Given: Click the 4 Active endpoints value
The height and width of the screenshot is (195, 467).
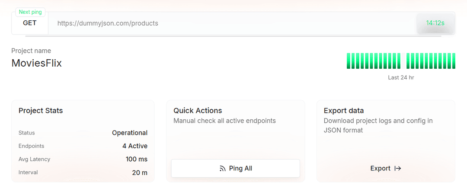Looking at the screenshot, I should pos(135,146).
